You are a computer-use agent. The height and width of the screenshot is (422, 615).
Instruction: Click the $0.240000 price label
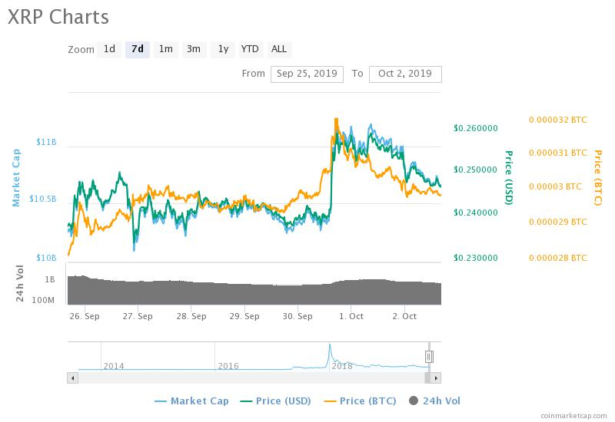[475, 213]
